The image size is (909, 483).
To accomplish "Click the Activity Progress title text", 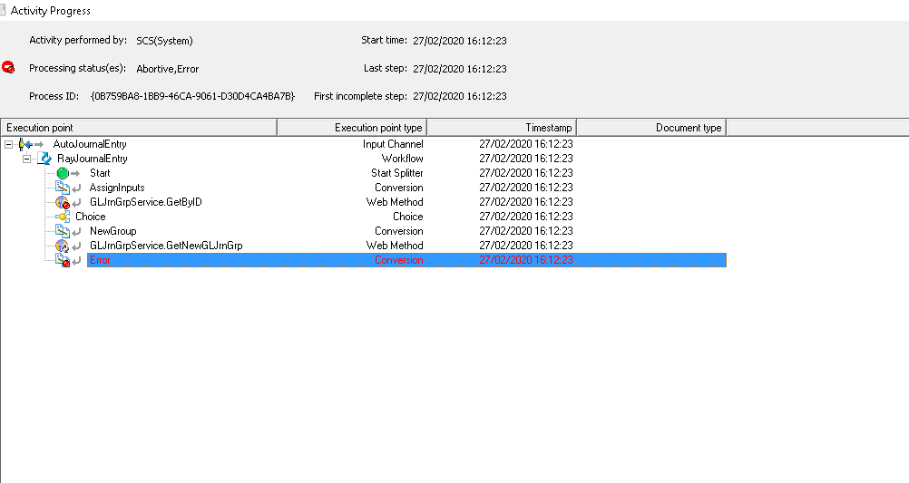I will pyautogui.click(x=51, y=11).
